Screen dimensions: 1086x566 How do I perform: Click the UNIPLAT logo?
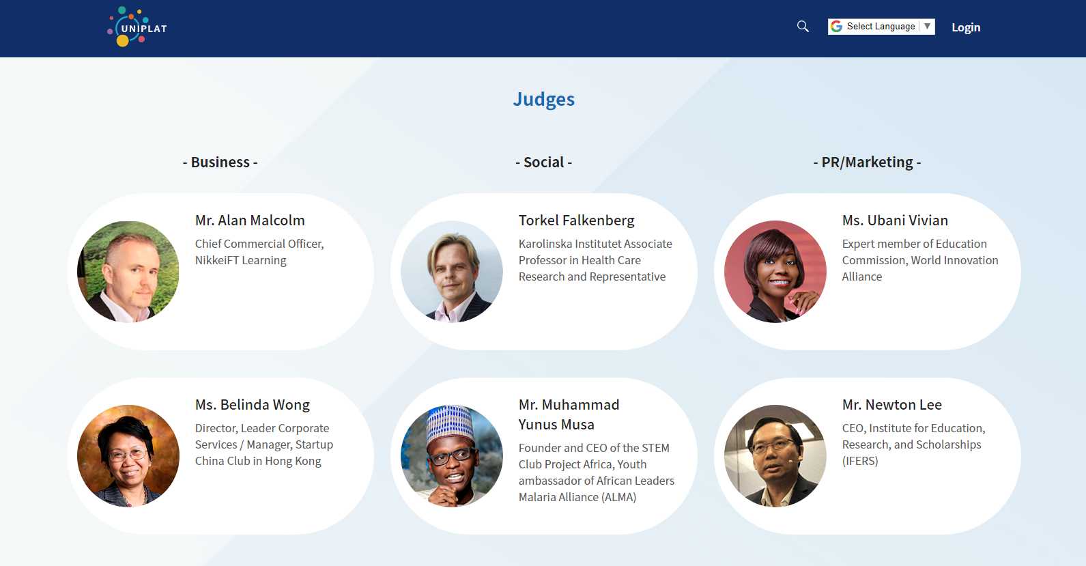pyautogui.click(x=137, y=27)
